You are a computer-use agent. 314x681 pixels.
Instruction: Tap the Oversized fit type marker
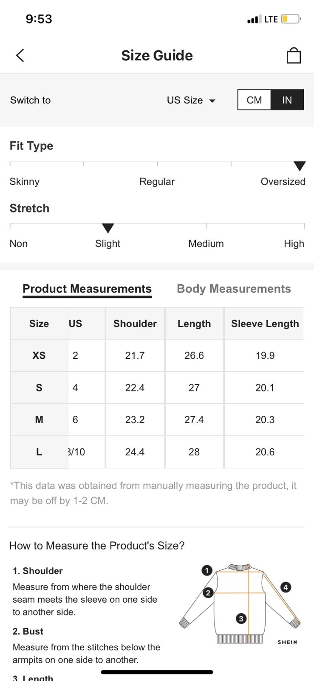click(x=300, y=166)
